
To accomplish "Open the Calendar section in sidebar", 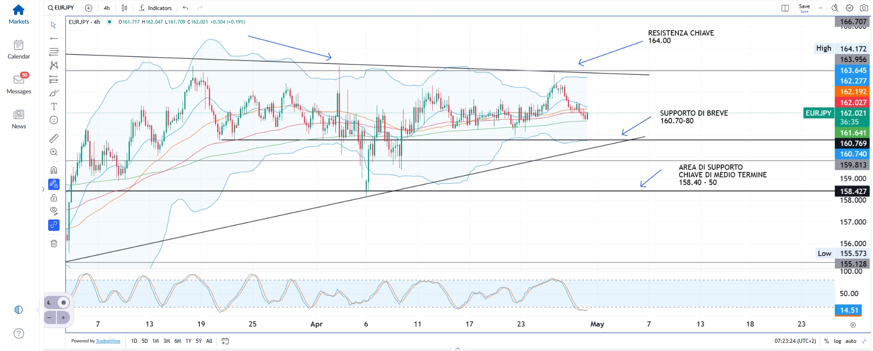I will pos(19,49).
